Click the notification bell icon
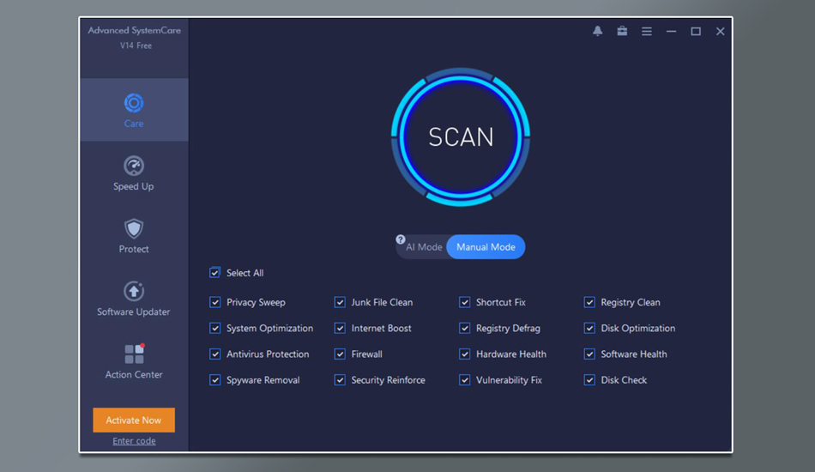This screenshot has height=472, width=815. [x=598, y=31]
